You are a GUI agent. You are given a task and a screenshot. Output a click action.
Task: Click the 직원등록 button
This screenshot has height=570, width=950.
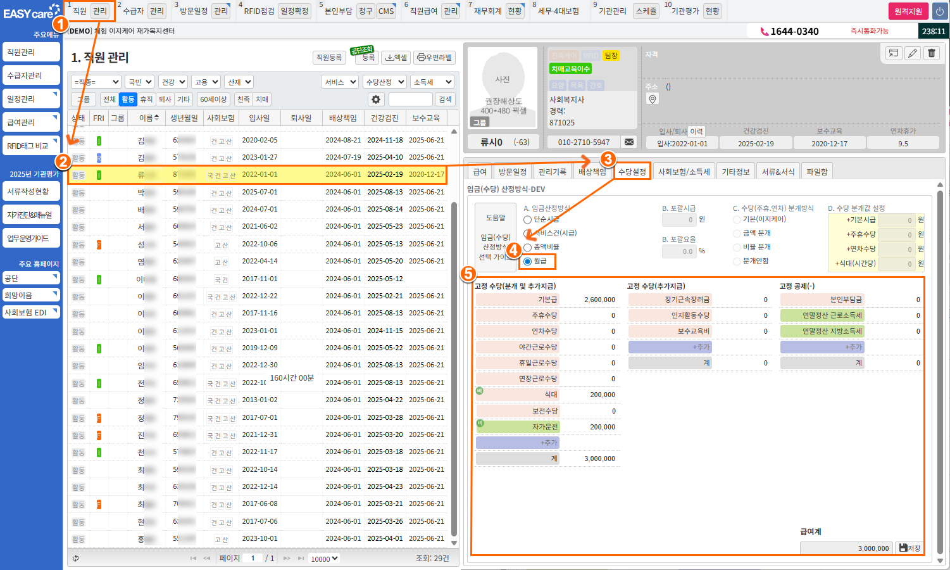(x=329, y=58)
